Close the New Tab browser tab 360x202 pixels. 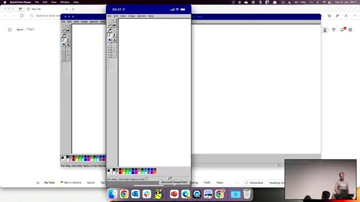(66, 9)
